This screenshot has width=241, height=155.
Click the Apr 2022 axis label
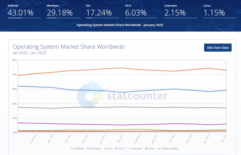tap(68, 138)
